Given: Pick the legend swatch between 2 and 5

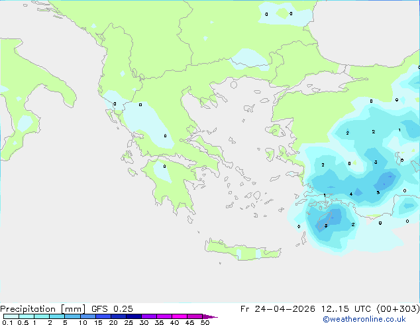Looking at the screenshot, I should tap(57, 316).
